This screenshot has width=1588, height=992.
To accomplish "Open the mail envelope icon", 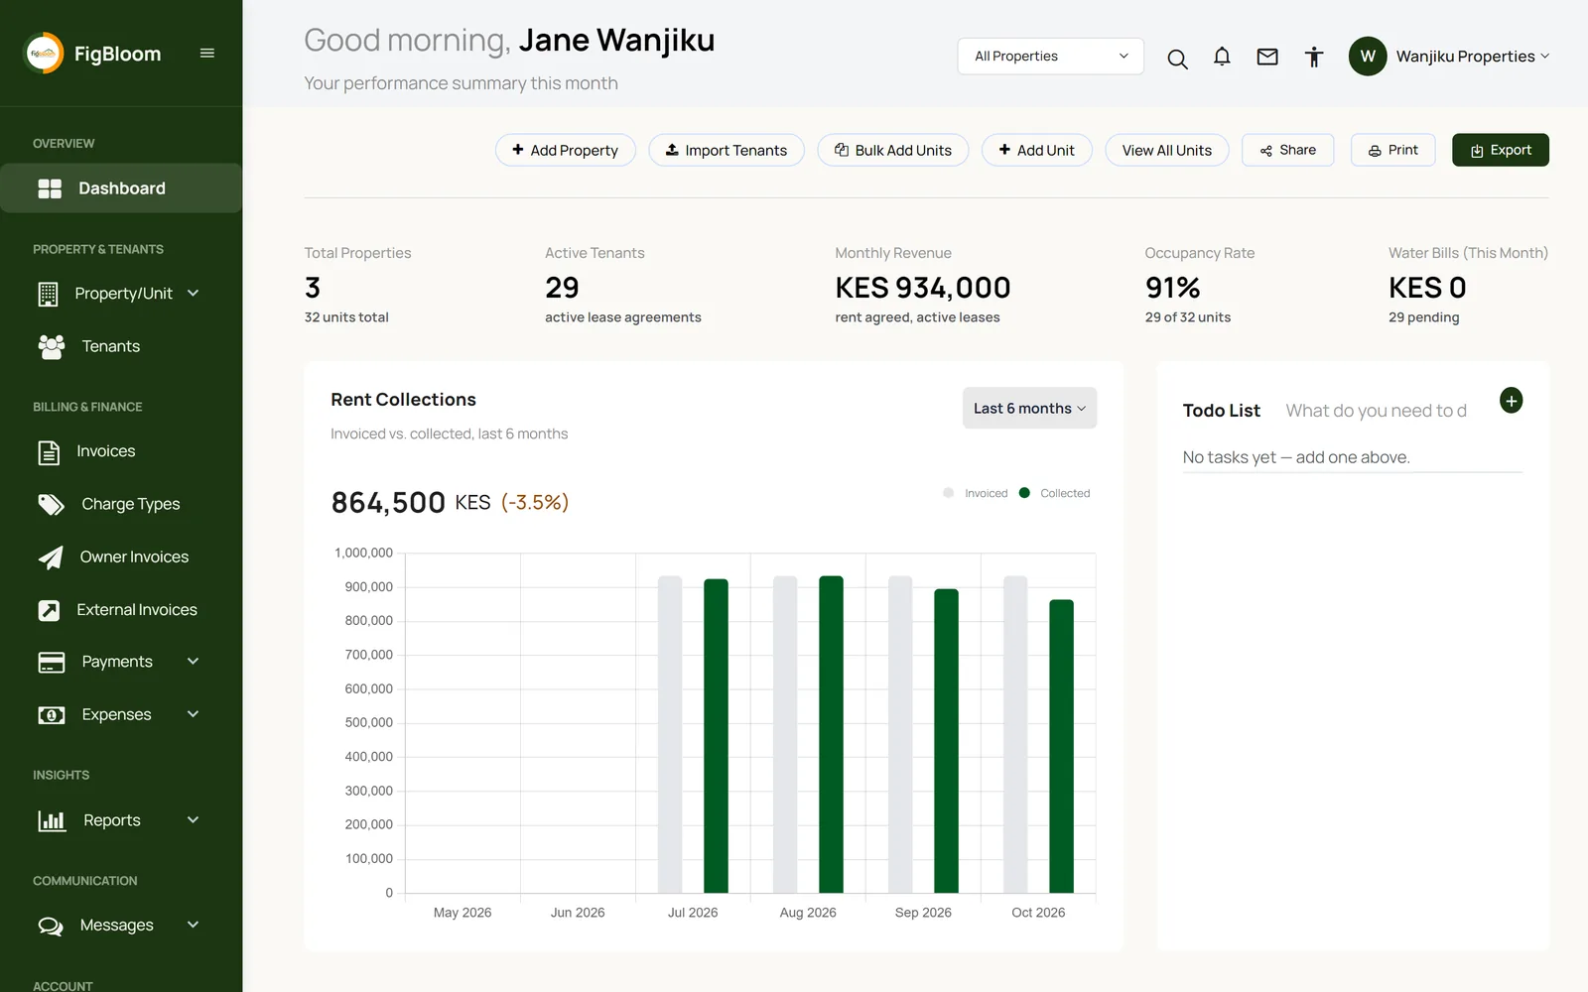I will [x=1267, y=57].
